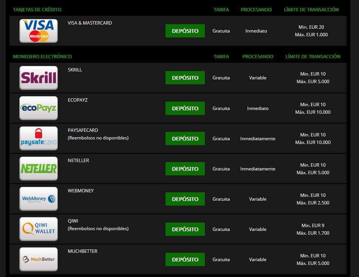The height and width of the screenshot is (277, 359).
Task: Click PROCESANDO header in credit cards section
Action: 256,9
